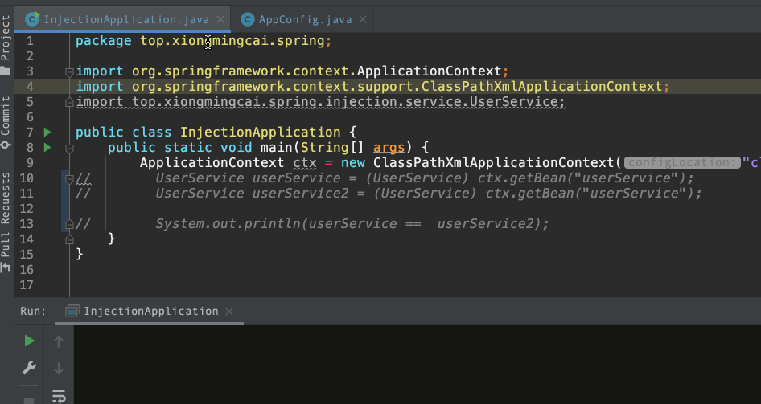
Task: Open run configuration settings via wrench icon
Action: pyautogui.click(x=29, y=368)
